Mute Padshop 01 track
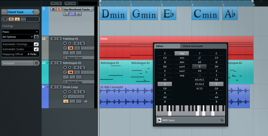This screenshot has width=268, height=136. 53,39
